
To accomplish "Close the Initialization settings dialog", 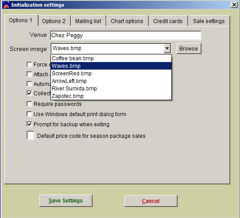I will (x=234, y=5).
